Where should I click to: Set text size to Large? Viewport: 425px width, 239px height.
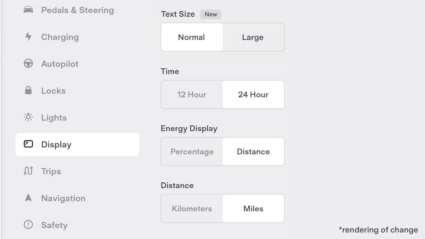(253, 37)
